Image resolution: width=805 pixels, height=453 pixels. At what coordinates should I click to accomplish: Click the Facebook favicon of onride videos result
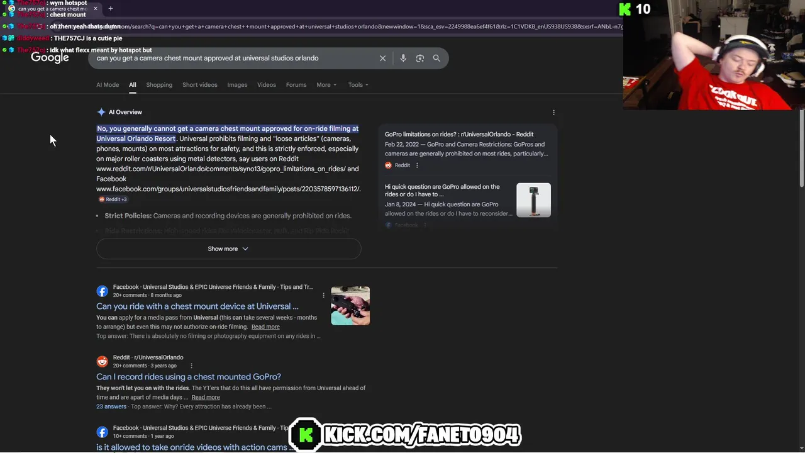coord(102,432)
